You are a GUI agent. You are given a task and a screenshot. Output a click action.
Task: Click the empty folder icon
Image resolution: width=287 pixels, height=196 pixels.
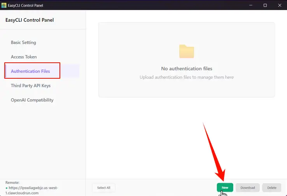pos(187,51)
